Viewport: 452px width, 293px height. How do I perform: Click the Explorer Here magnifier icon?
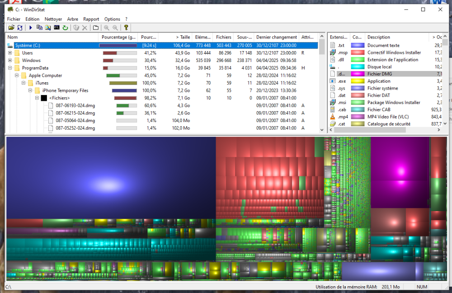point(48,28)
